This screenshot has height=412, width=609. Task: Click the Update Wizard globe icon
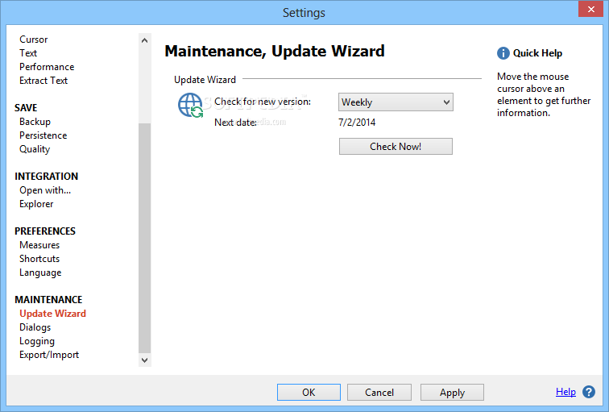(190, 105)
